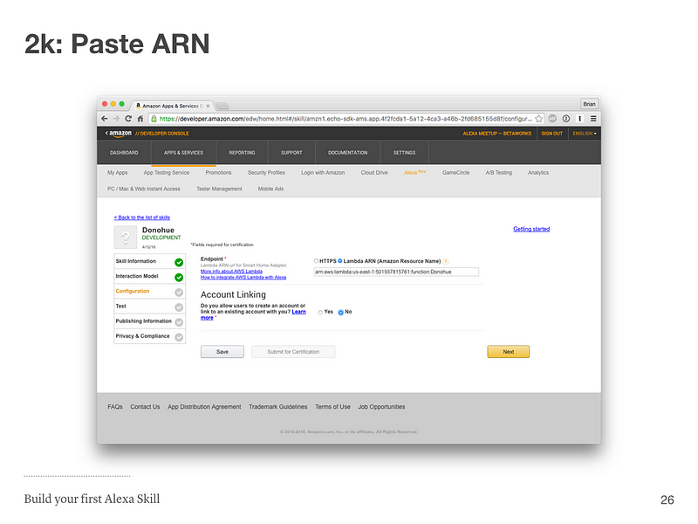Open PC / Mac & Web Instant Access
The height and width of the screenshot is (524, 698).
[x=144, y=189]
